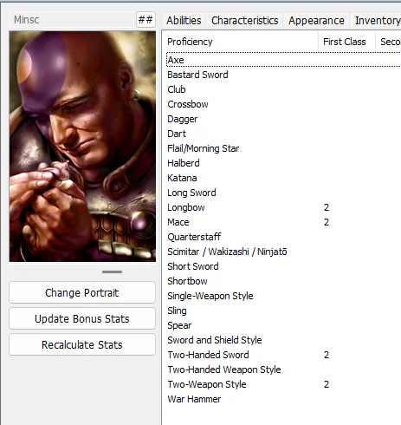
Task: Select Sword and Shield Style row
Action: pyautogui.click(x=283, y=340)
